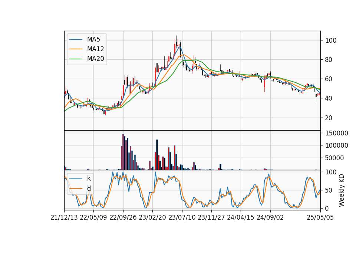The width and height of the screenshot is (356, 256).
Task: Click the tallest volume bar near 22/09/26
Action: click(x=123, y=152)
